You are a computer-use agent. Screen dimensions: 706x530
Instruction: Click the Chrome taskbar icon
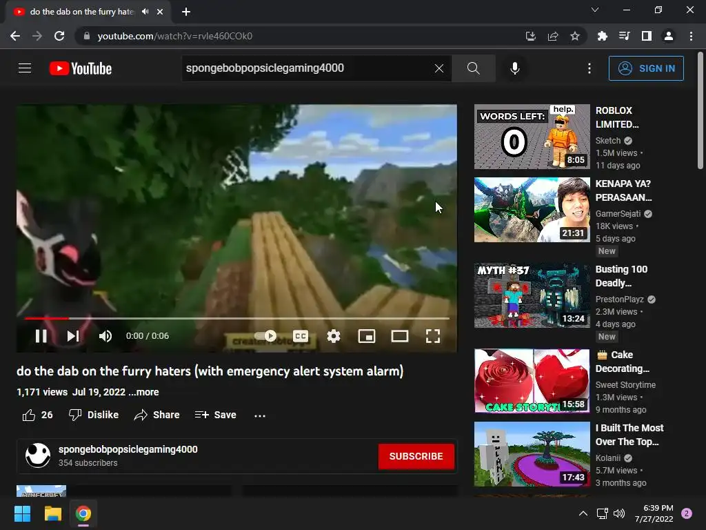coord(83,513)
